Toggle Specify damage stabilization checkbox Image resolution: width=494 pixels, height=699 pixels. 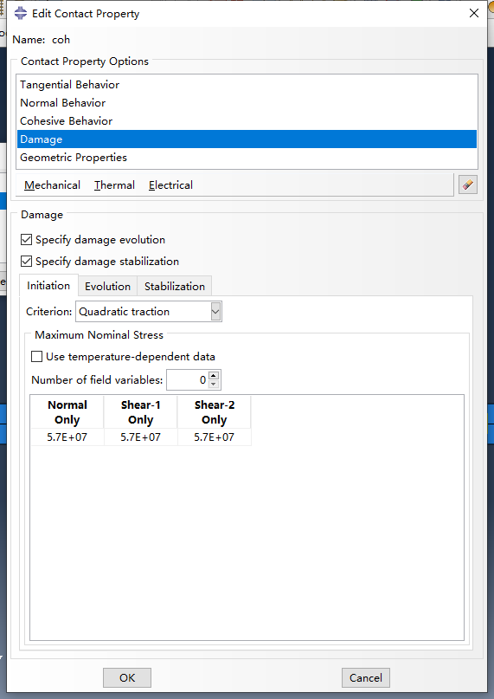tap(27, 262)
